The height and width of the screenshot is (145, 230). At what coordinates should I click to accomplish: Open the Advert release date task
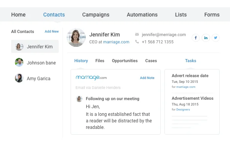tap(190, 76)
